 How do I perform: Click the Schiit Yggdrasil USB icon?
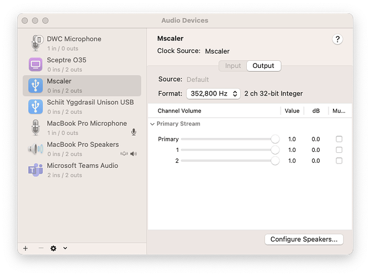(x=36, y=107)
